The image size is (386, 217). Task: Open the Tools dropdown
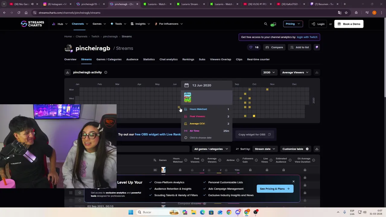click(x=118, y=24)
